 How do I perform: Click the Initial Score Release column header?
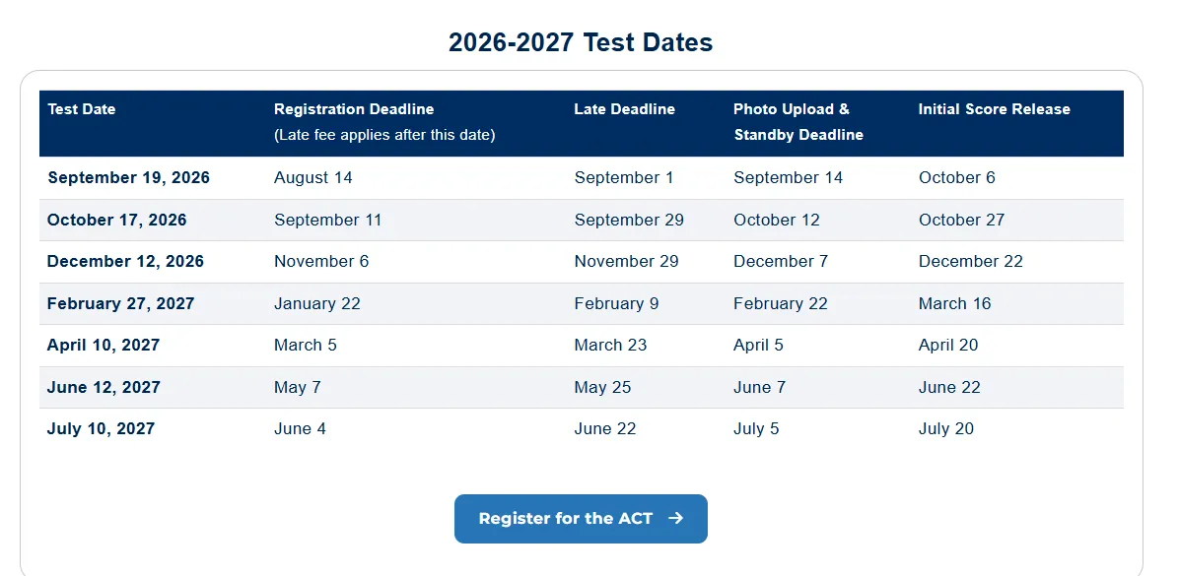point(994,109)
